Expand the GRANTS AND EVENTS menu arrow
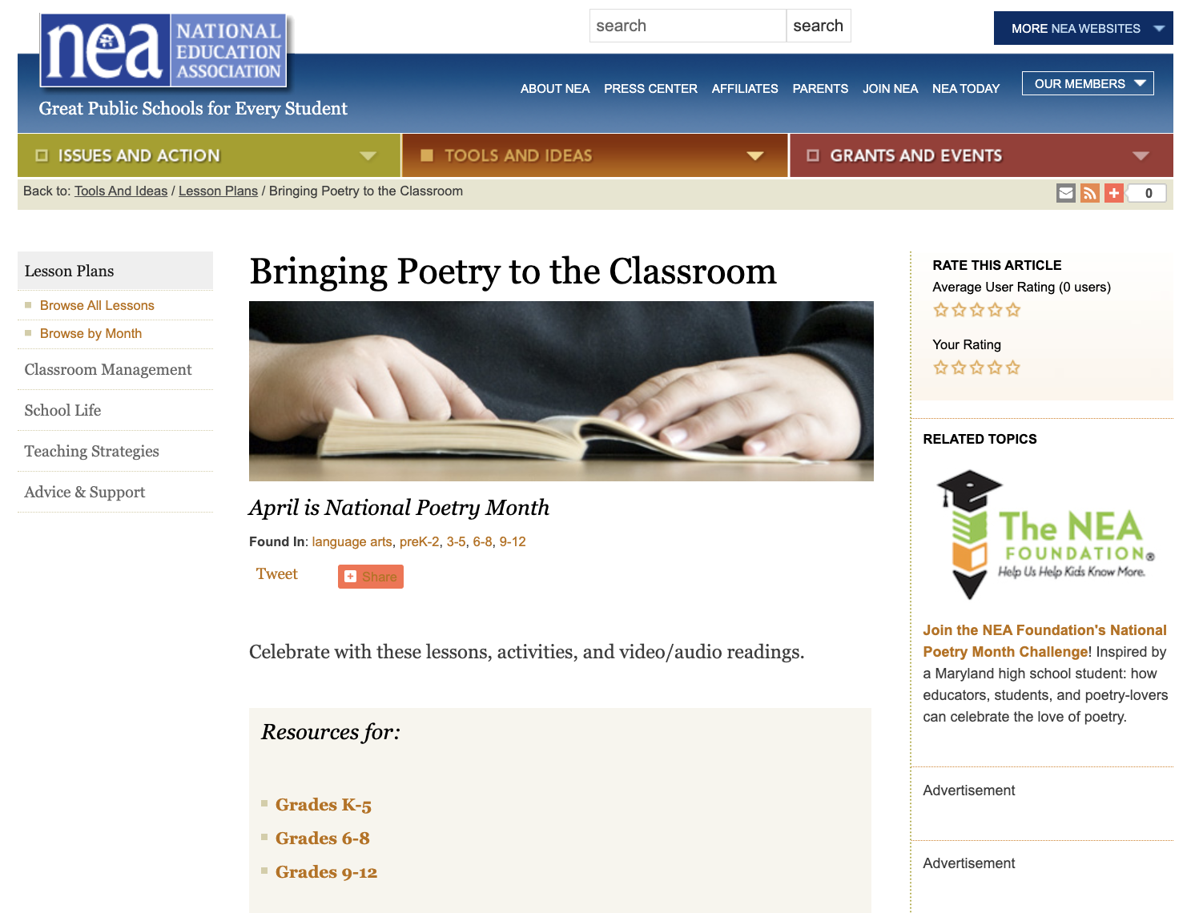Screen dimensions: 1203x913 1141,156
